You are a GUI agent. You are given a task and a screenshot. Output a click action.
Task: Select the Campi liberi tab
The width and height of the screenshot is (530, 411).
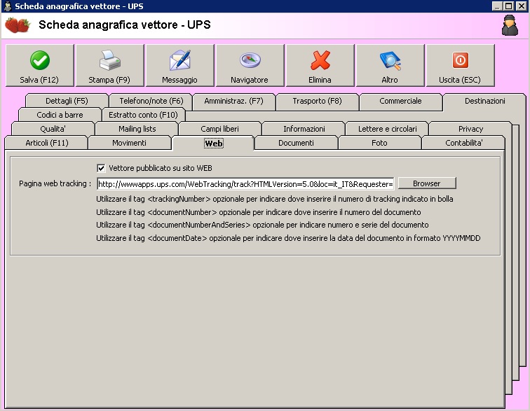pos(219,129)
